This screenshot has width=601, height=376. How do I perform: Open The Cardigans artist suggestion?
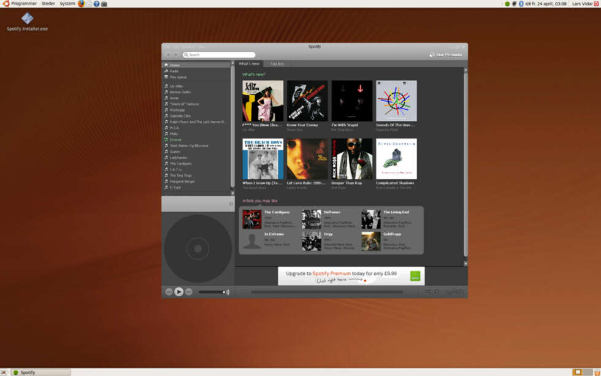(269, 219)
